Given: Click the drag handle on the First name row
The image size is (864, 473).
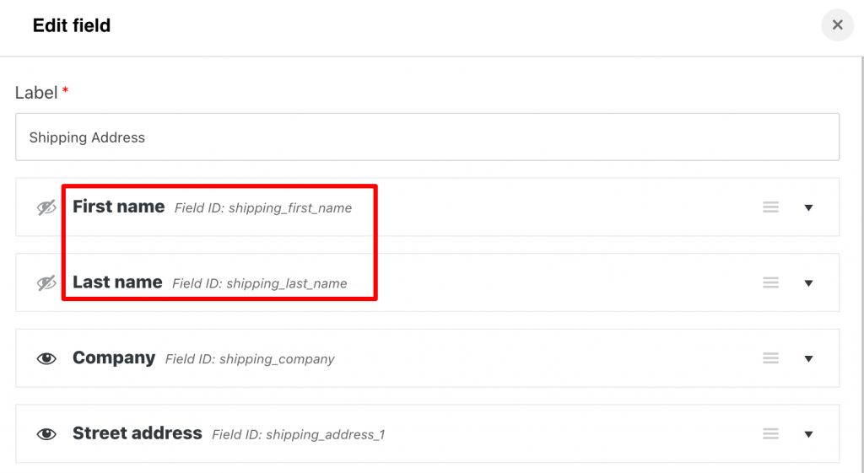Looking at the screenshot, I should tap(770, 207).
